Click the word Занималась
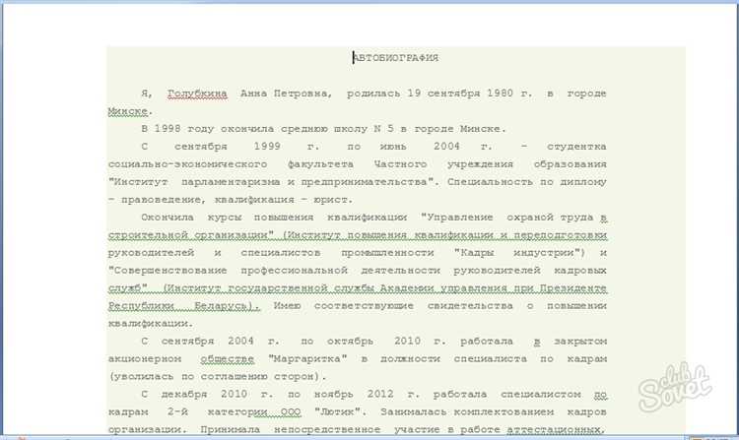The width and height of the screenshot is (739, 440). tap(413, 412)
